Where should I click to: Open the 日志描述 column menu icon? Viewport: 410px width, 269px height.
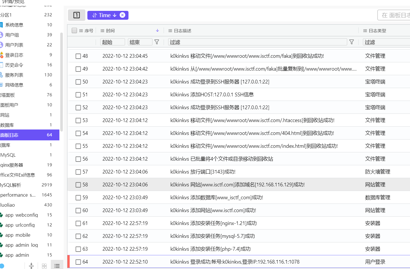(x=170, y=31)
